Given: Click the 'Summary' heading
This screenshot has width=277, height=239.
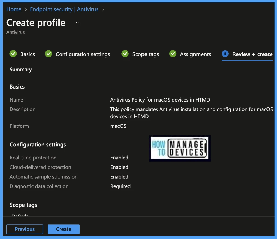Looking at the screenshot, I should click(x=21, y=70).
